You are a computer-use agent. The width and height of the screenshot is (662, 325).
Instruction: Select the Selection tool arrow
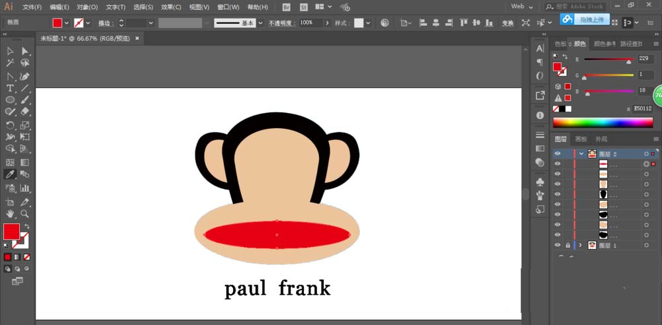click(x=10, y=51)
